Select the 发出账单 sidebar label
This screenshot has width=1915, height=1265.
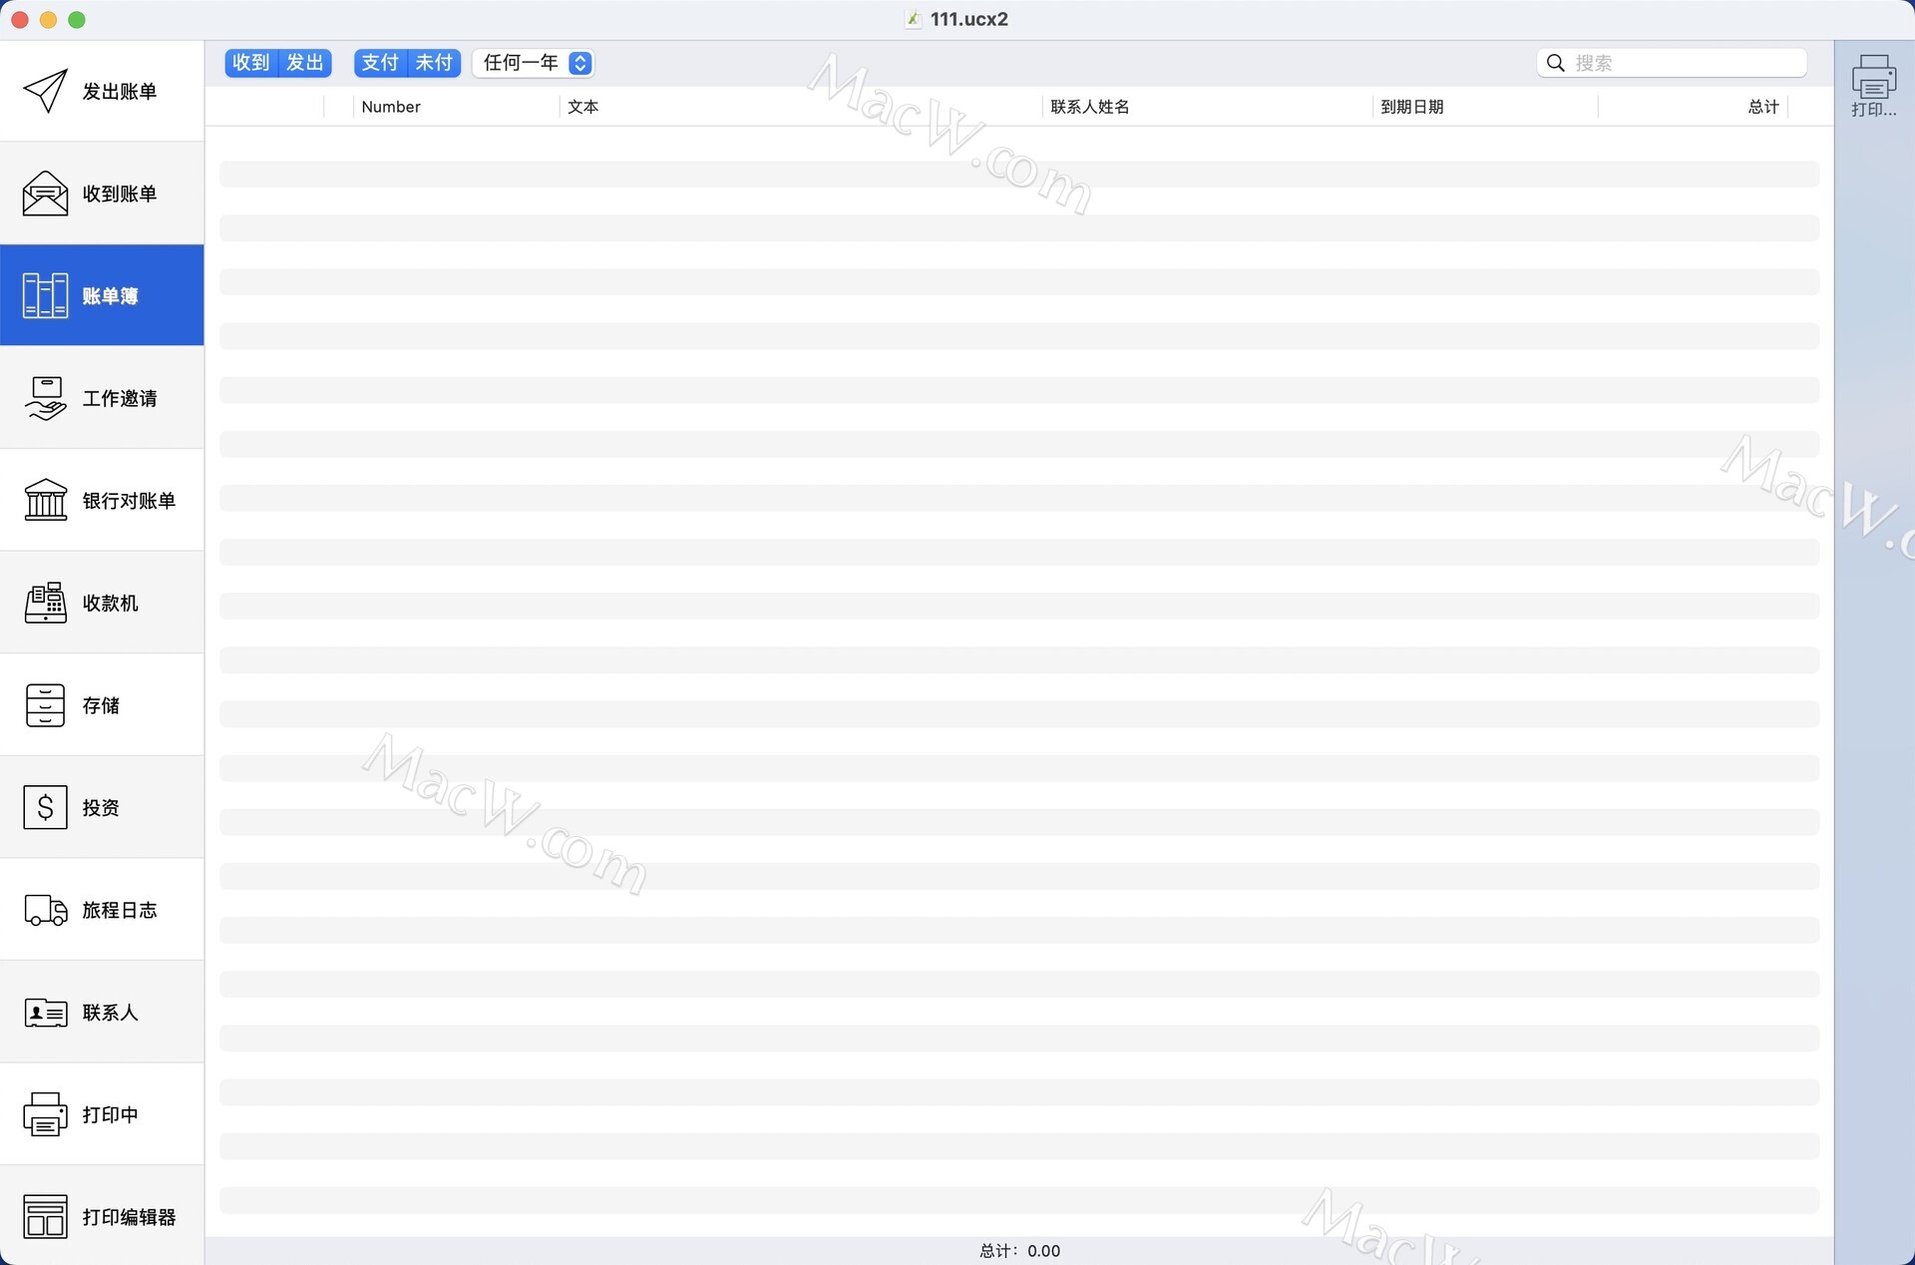[120, 92]
